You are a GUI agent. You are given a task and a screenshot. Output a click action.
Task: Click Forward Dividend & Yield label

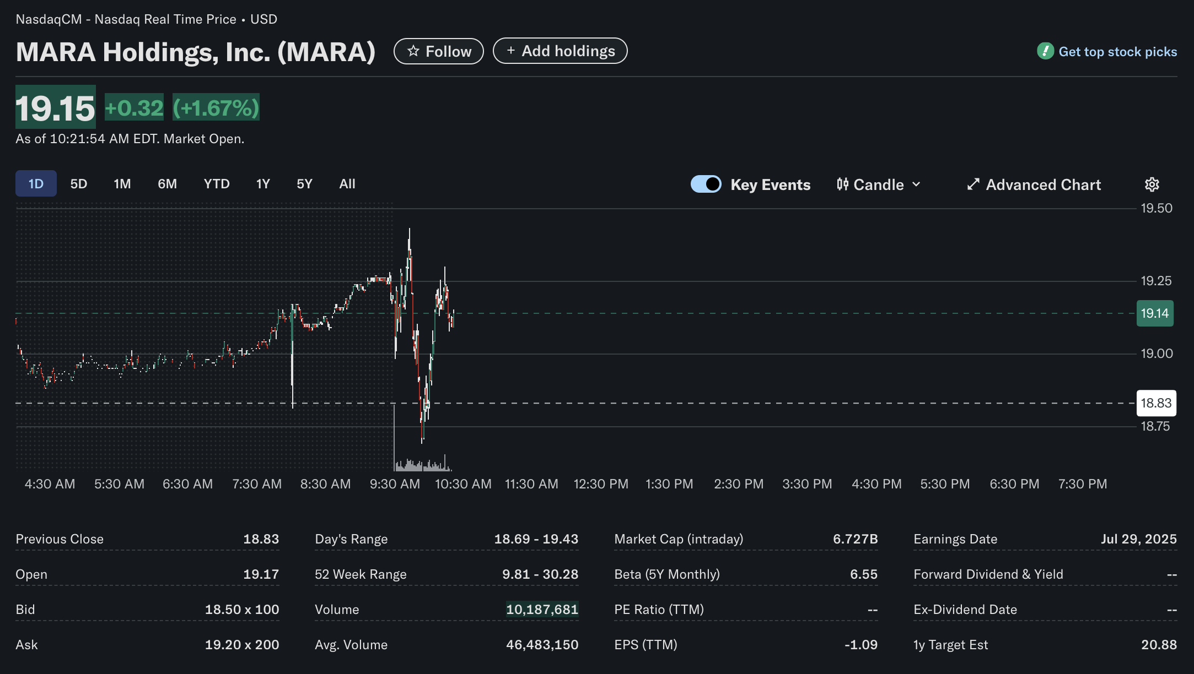point(988,574)
